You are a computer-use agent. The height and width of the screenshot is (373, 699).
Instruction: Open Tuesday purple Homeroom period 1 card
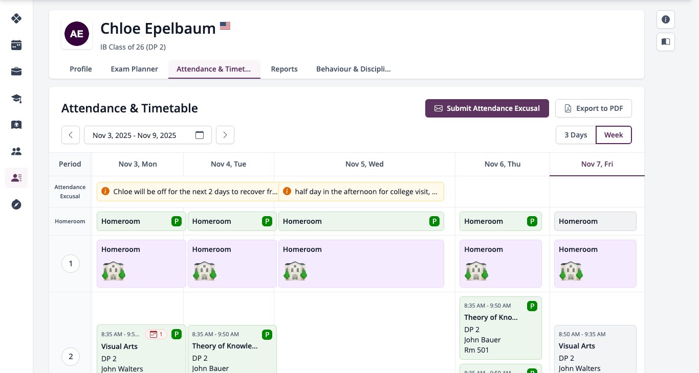(232, 264)
